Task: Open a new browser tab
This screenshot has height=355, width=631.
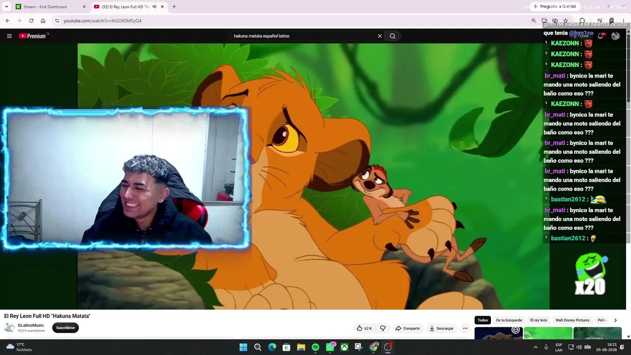Action: point(174,7)
